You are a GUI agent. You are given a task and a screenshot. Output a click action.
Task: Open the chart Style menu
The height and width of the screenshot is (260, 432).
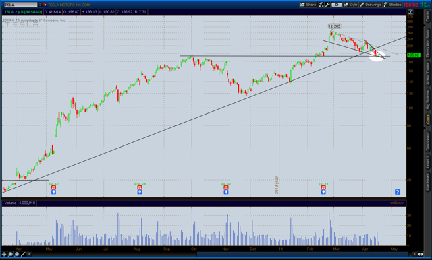pyautogui.click(x=350, y=5)
